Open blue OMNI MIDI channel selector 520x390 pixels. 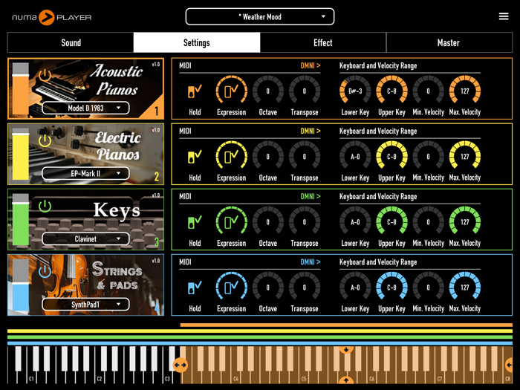point(311,262)
